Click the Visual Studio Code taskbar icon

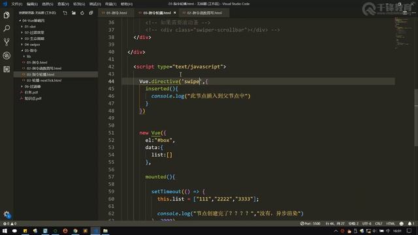pyautogui.click(x=95, y=230)
